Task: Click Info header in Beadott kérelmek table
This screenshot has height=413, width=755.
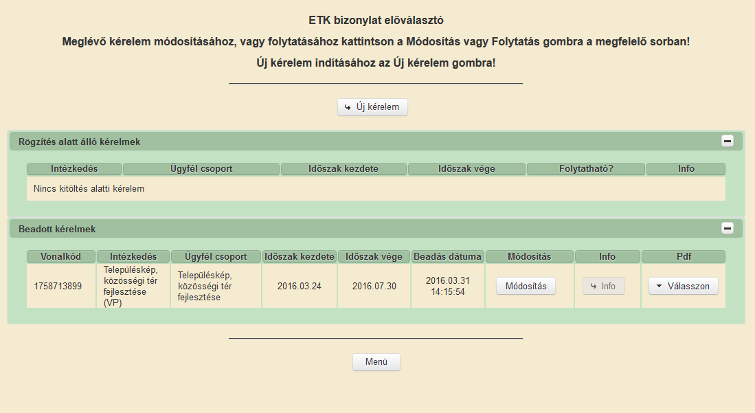Action: [607, 256]
